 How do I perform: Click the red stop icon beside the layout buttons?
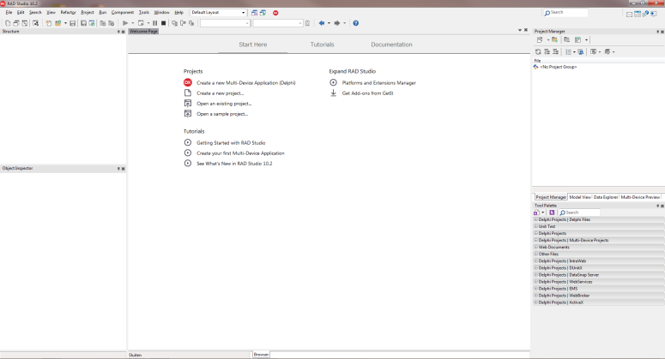(275, 13)
